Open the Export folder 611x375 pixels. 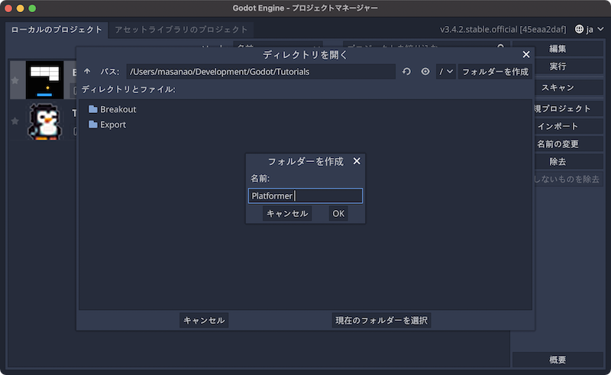[x=113, y=124]
